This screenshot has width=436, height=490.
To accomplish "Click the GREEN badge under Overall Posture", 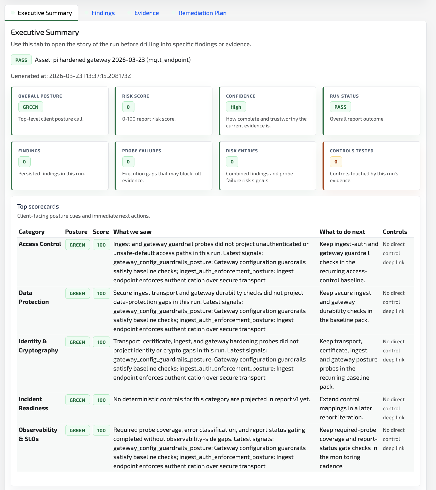I will pos(30,107).
